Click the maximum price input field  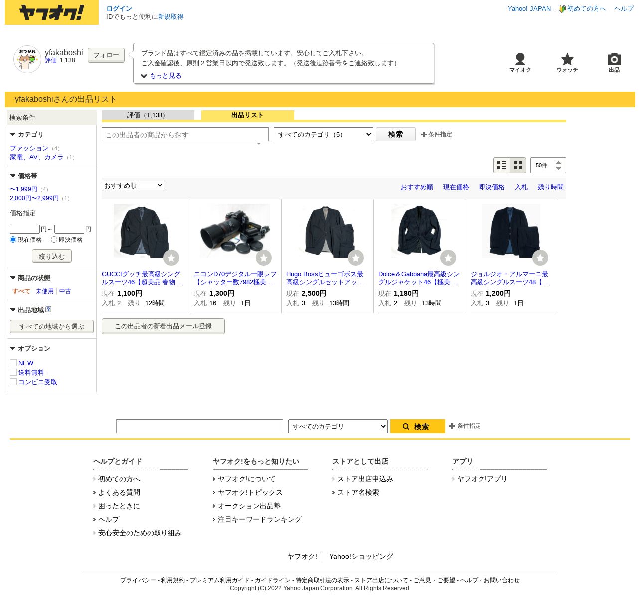[x=69, y=229]
